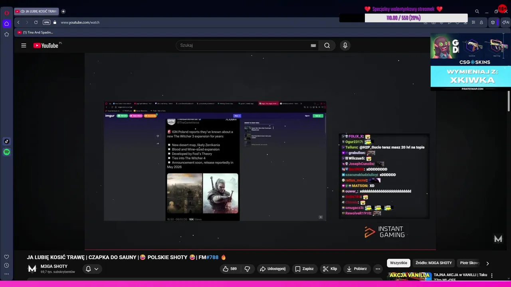The image size is (511, 287).
Task: Click the red video progress bar
Action: point(260,250)
